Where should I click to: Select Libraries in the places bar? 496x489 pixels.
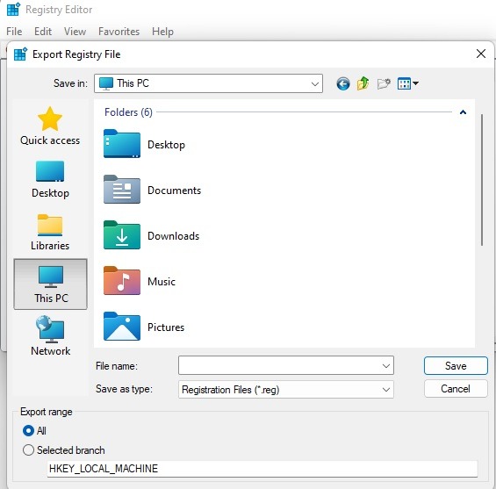50,233
